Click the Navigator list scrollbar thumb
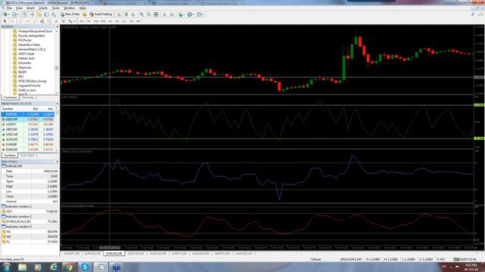Image resolution: width=485 pixels, height=272 pixels. click(x=57, y=67)
